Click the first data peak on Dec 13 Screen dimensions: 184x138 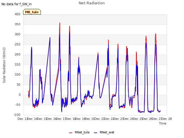click(x=32, y=47)
